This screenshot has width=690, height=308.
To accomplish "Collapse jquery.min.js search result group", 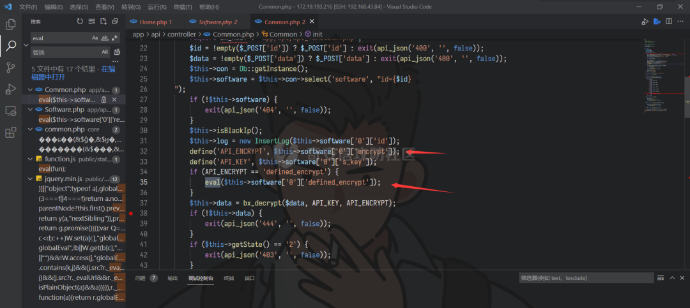I will click(30, 179).
